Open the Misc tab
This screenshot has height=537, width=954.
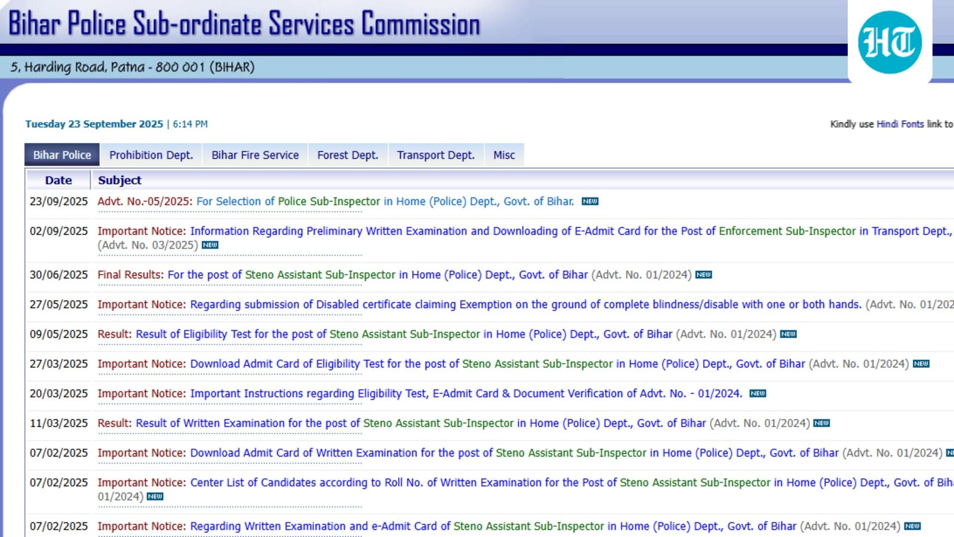coord(504,155)
